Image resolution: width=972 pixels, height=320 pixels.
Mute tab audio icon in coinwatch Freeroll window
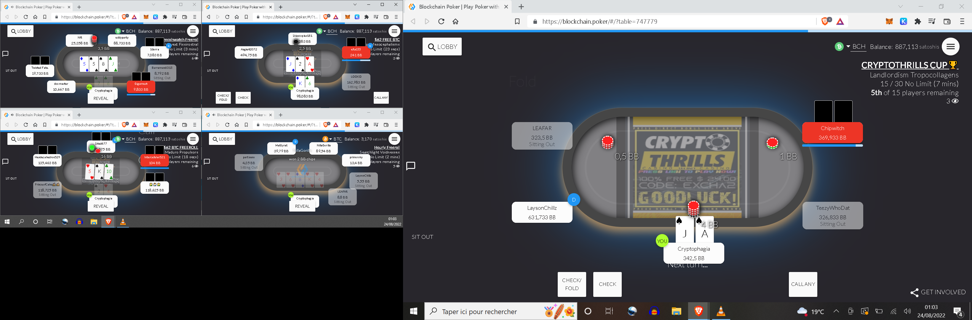coord(12,7)
